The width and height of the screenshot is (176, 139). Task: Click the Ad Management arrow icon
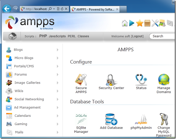[9, 108]
